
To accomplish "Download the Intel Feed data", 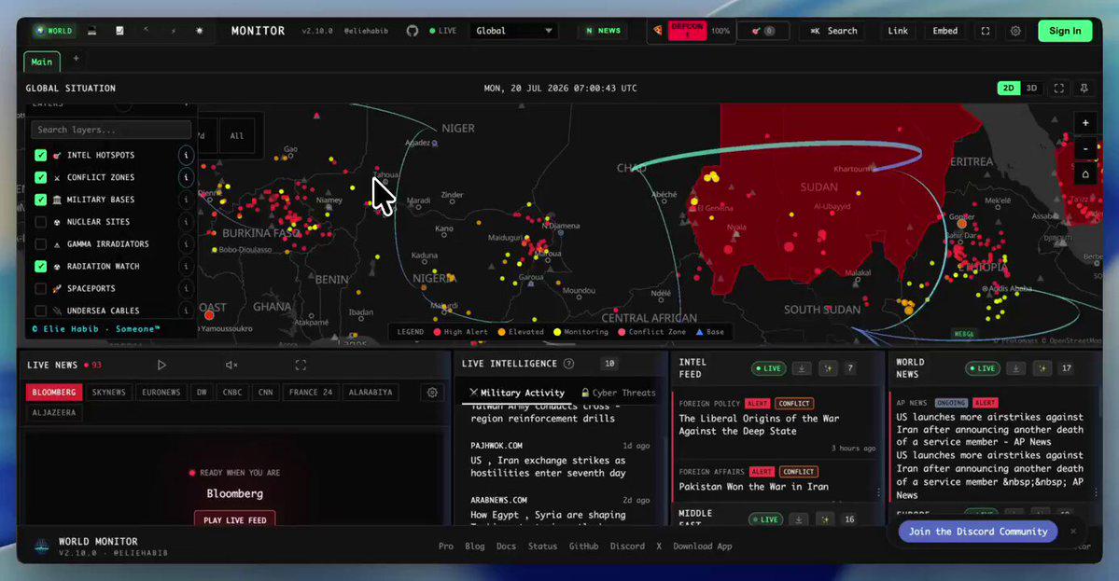I will pos(802,368).
